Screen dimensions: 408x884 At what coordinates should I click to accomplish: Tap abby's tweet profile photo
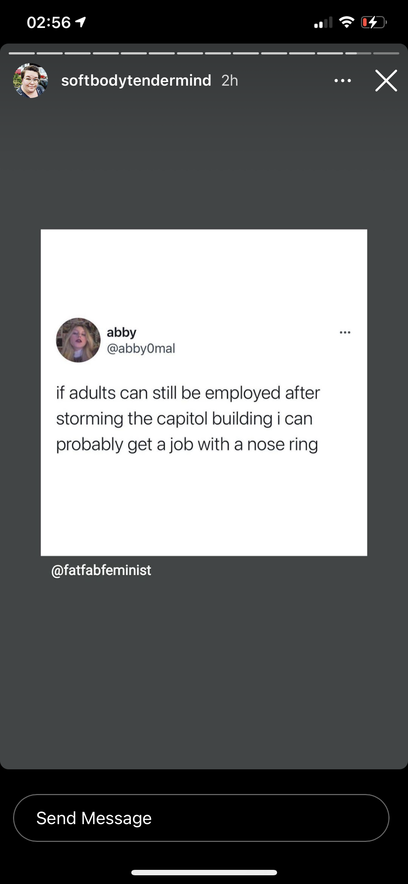point(78,340)
